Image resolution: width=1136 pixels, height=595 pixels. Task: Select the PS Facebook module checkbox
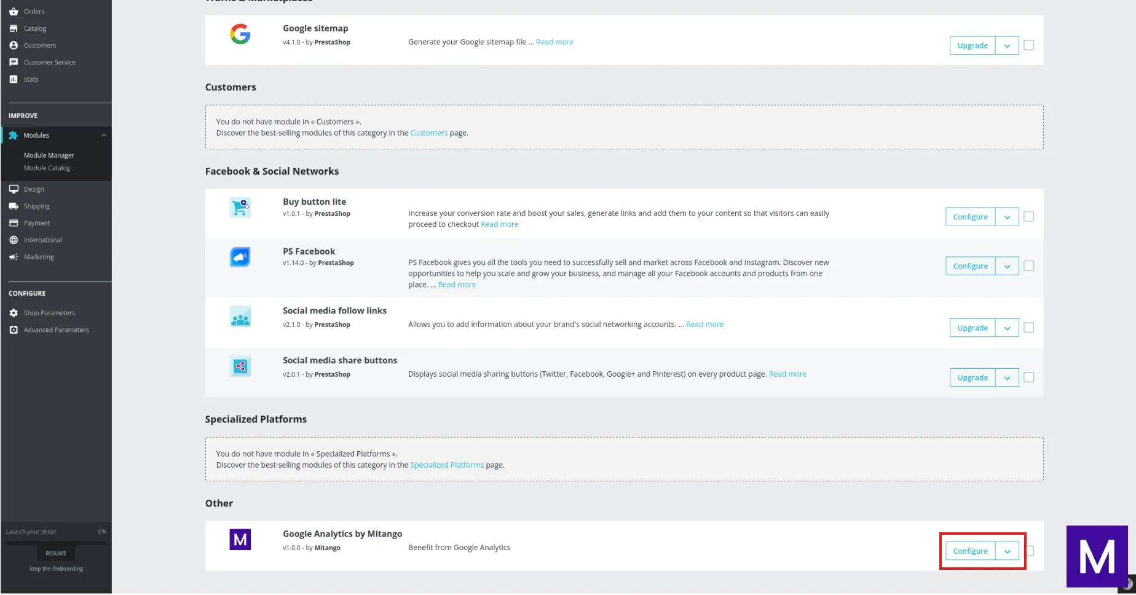(x=1028, y=266)
